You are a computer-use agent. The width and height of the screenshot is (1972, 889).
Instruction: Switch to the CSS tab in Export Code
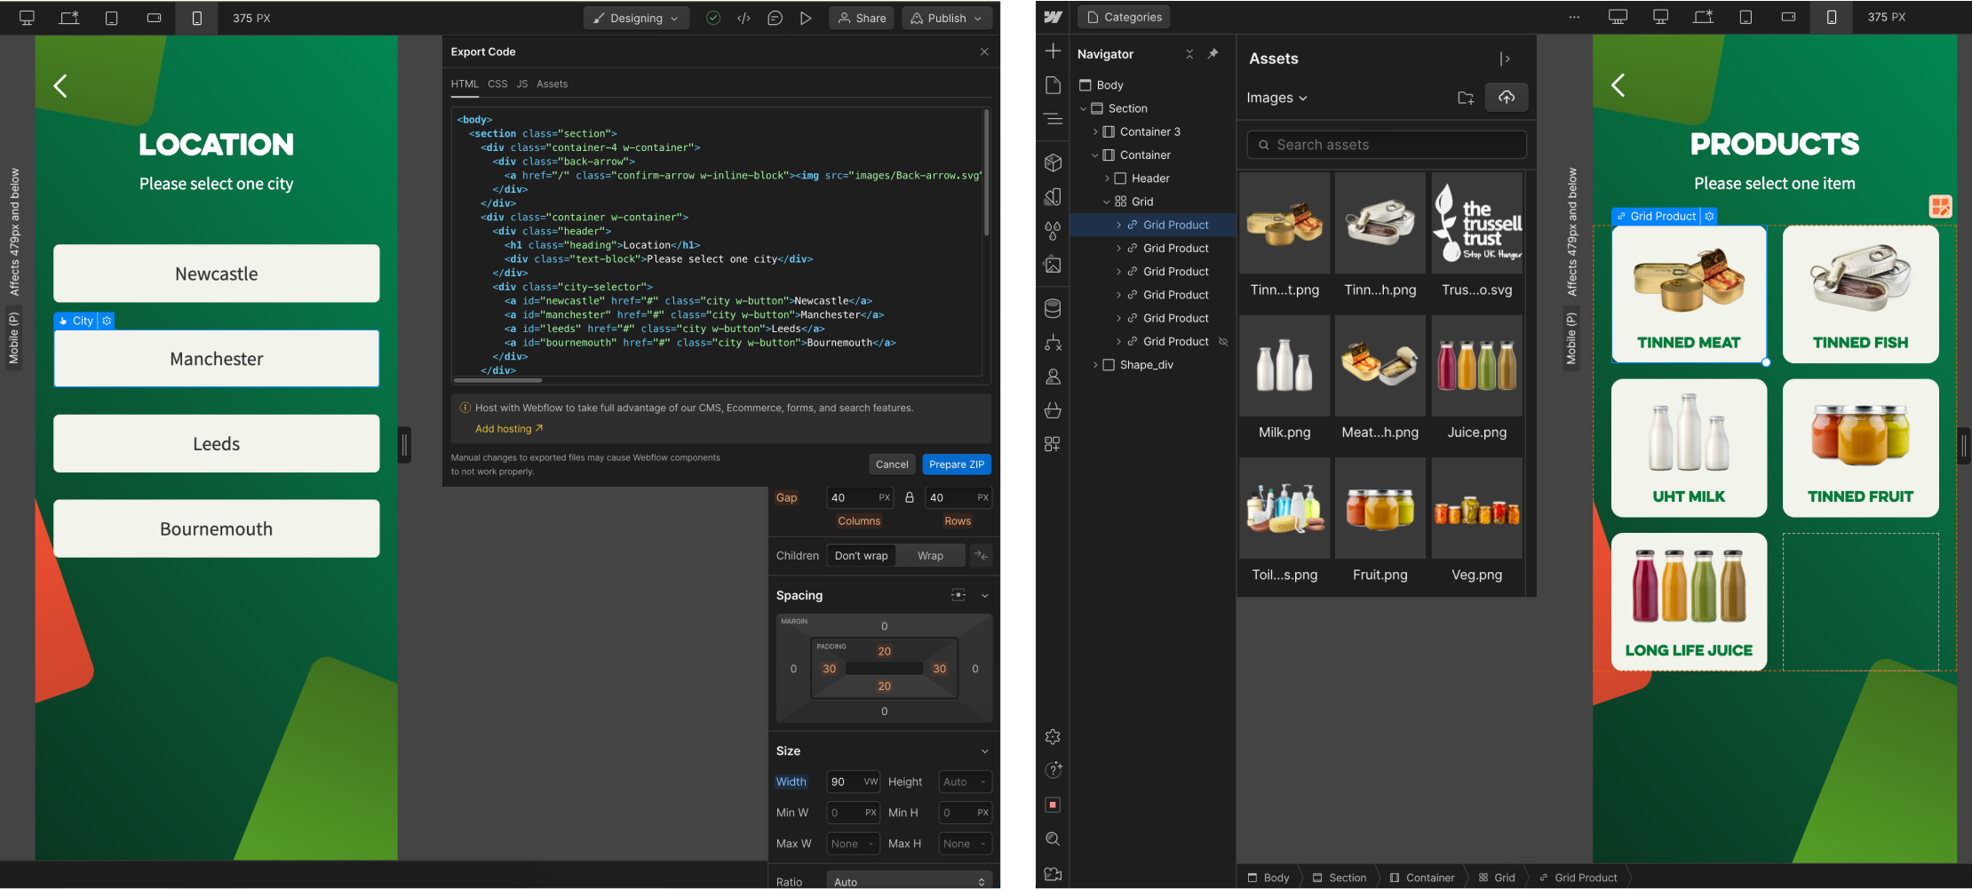coord(497,84)
